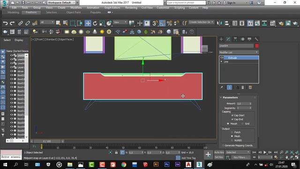Click the Mirror tool icon

[x=219, y=23]
